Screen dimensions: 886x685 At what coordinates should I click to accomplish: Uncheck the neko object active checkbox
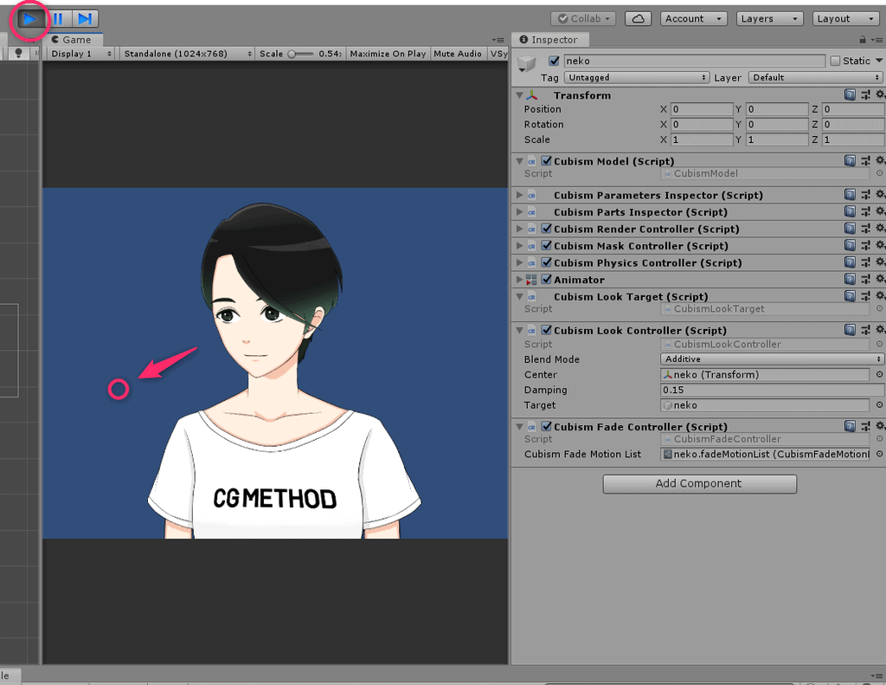(x=554, y=61)
